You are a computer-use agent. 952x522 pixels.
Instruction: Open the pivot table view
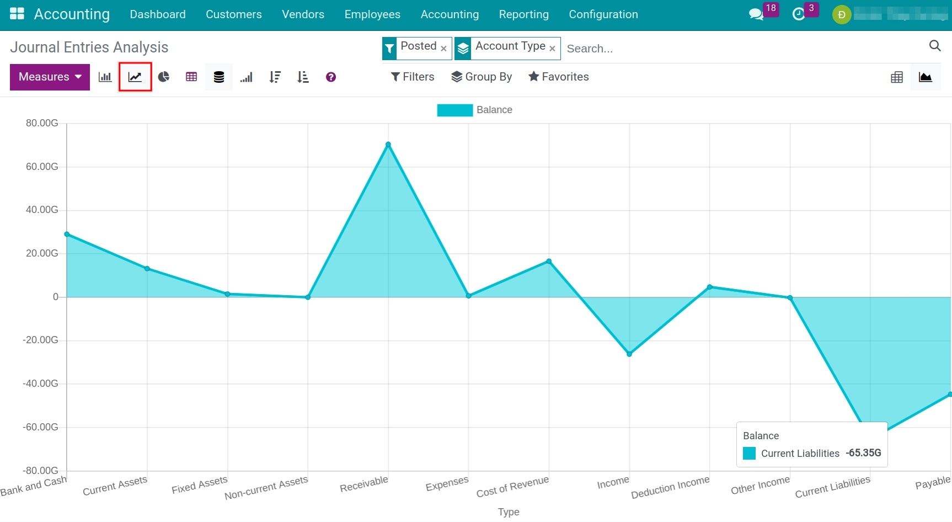pos(191,77)
